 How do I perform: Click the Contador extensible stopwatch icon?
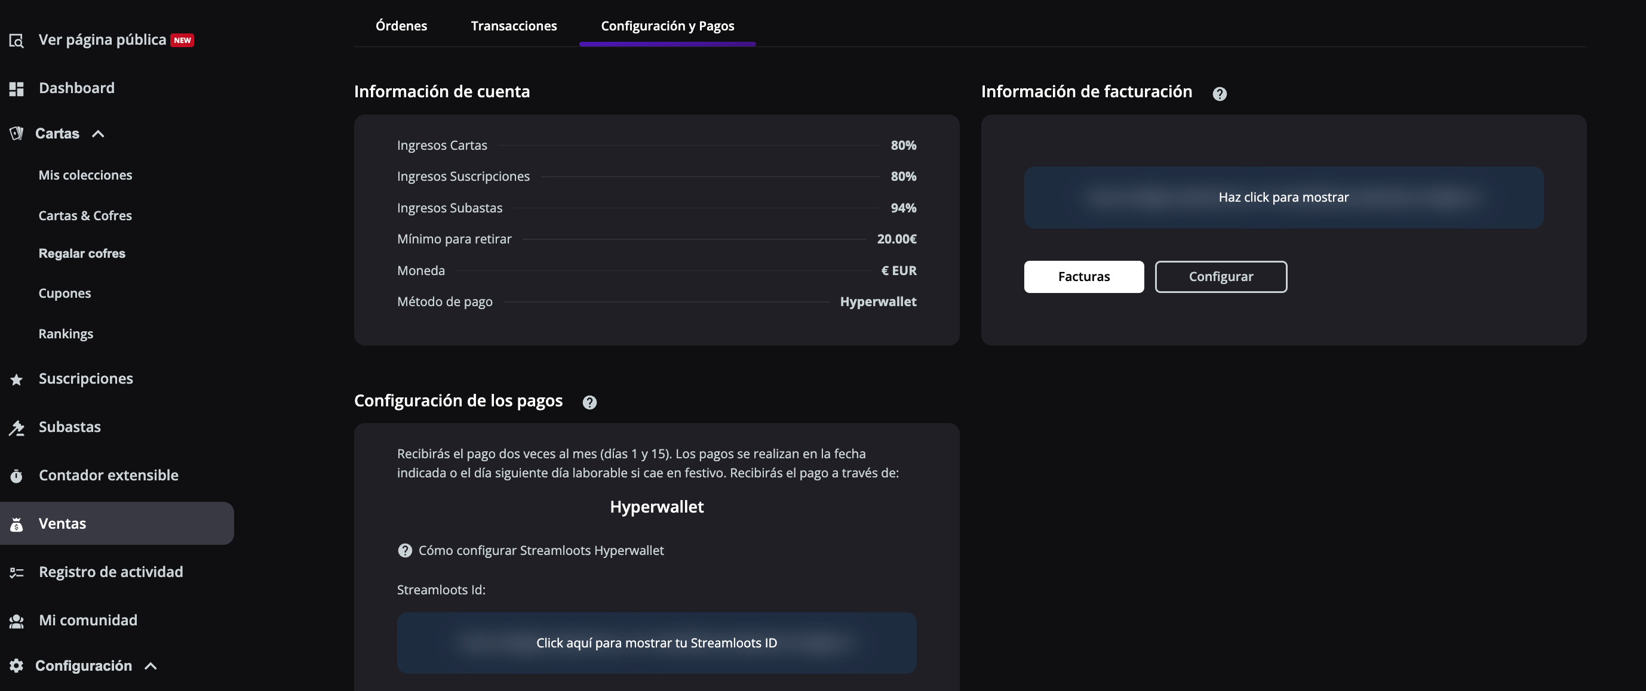pyautogui.click(x=17, y=476)
